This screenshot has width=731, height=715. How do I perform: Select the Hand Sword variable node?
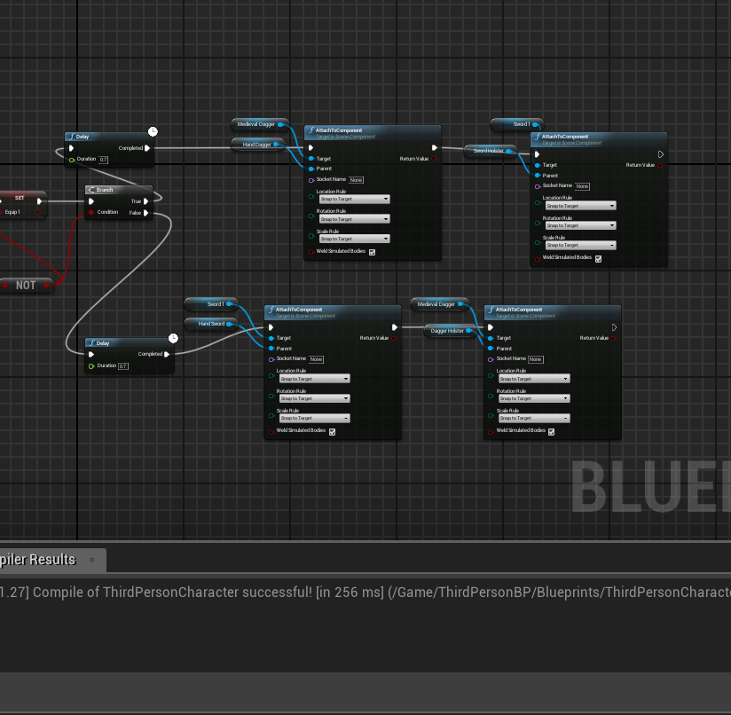211,324
